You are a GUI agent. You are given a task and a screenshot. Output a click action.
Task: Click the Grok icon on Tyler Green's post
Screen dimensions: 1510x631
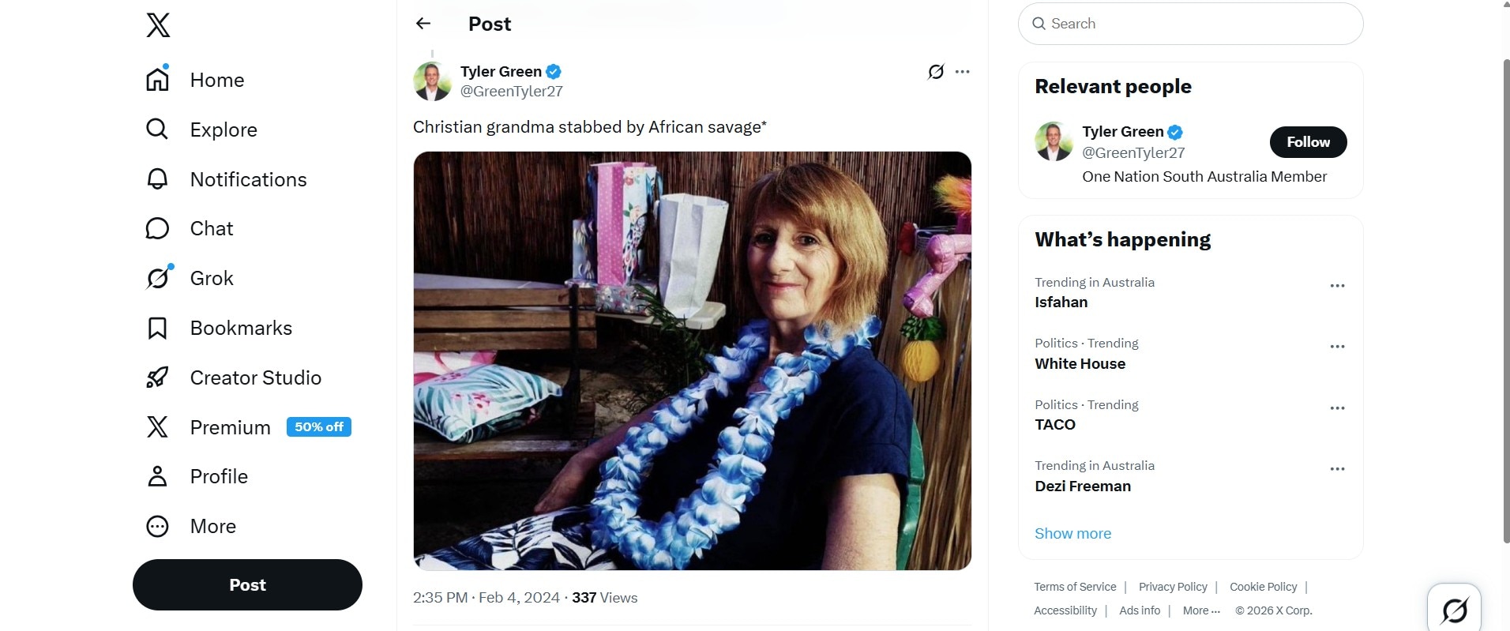point(935,72)
